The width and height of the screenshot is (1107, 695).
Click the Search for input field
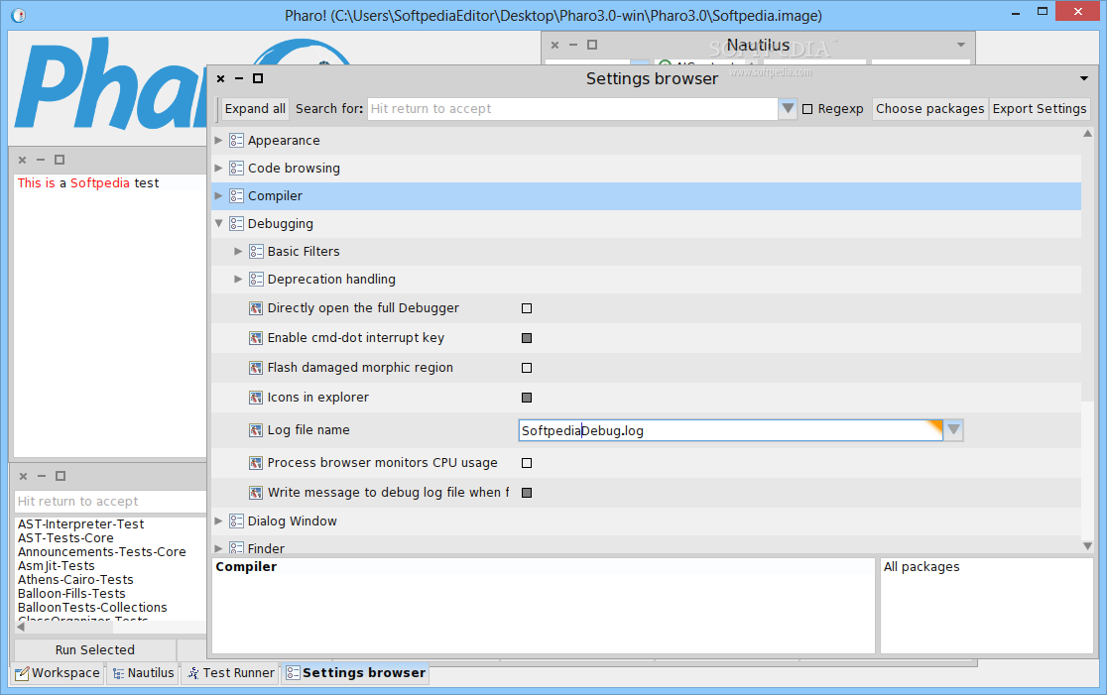[572, 109]
